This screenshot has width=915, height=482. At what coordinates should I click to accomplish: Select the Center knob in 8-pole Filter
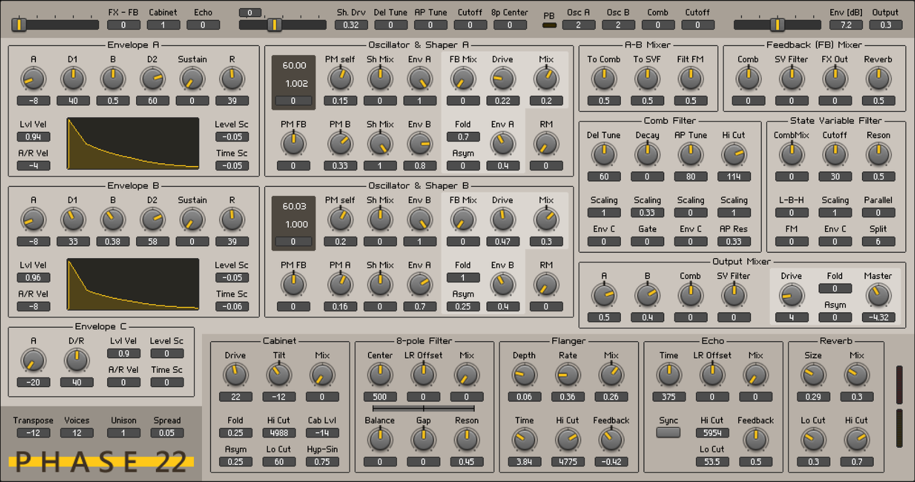[x=380, y=375]
